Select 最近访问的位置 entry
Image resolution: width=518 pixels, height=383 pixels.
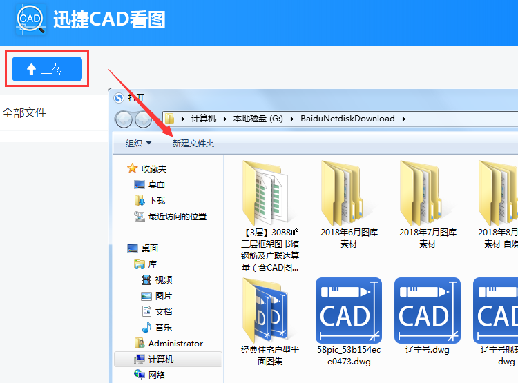click(178, 216)
